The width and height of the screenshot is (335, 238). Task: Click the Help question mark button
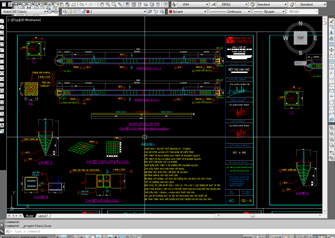coord(165,4)
